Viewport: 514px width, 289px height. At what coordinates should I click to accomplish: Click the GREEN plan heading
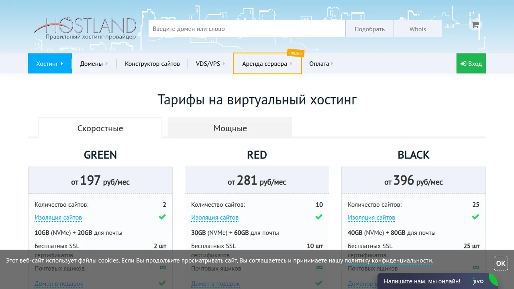(x=100, y=155)
